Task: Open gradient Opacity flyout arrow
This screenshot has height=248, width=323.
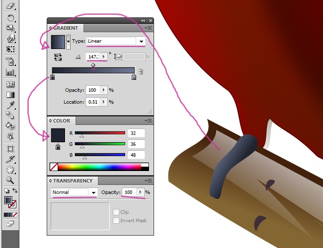Action: point(104,90)
